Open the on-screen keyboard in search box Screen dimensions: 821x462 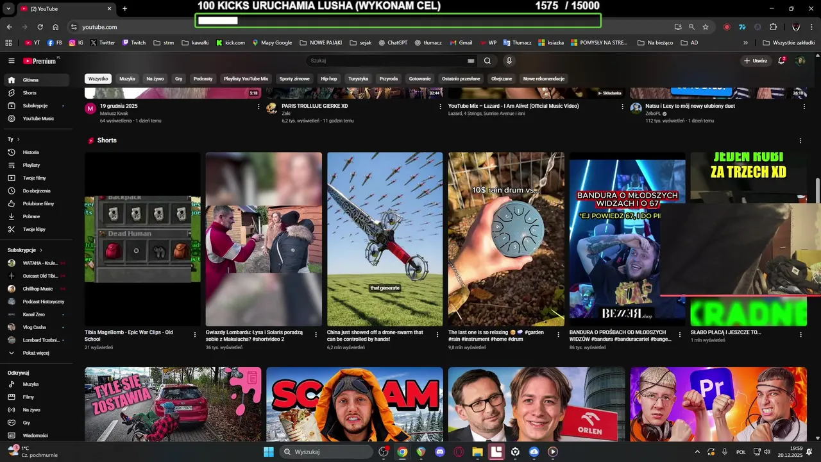(471, 61)
